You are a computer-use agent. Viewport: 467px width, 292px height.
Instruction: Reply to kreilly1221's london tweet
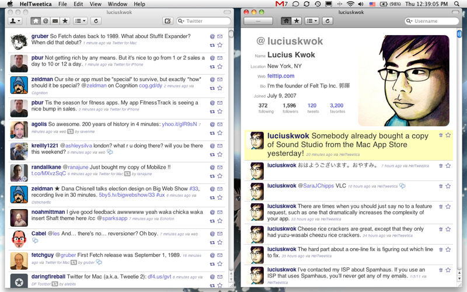(212, 146)
